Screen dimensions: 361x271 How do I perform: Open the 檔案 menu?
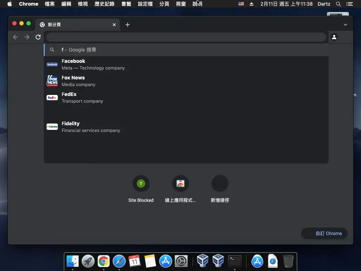[50, 4]
